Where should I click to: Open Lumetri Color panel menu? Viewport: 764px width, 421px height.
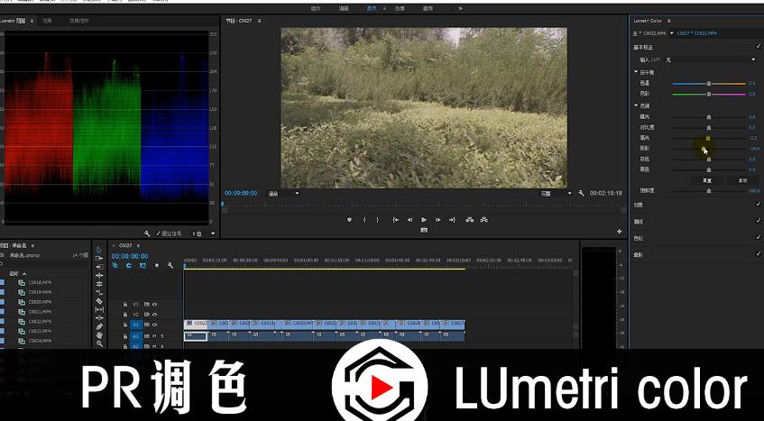click(x=669, y=21)
